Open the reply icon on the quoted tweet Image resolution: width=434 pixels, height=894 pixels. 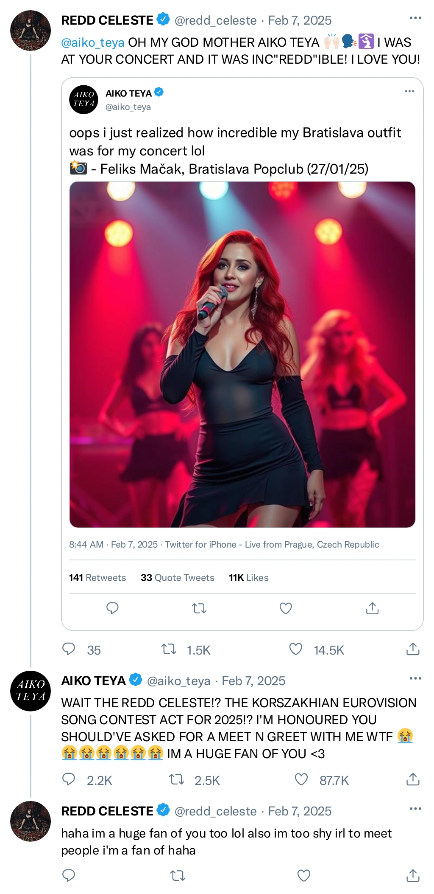(x=112, y=609)
